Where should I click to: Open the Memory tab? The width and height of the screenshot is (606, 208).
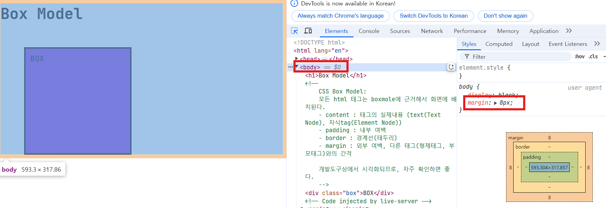click(508, 31)
